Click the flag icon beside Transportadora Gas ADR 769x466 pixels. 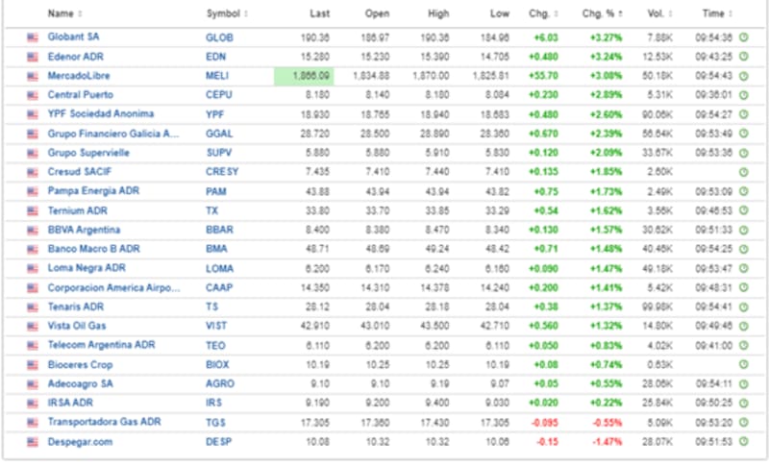(33, 422)
